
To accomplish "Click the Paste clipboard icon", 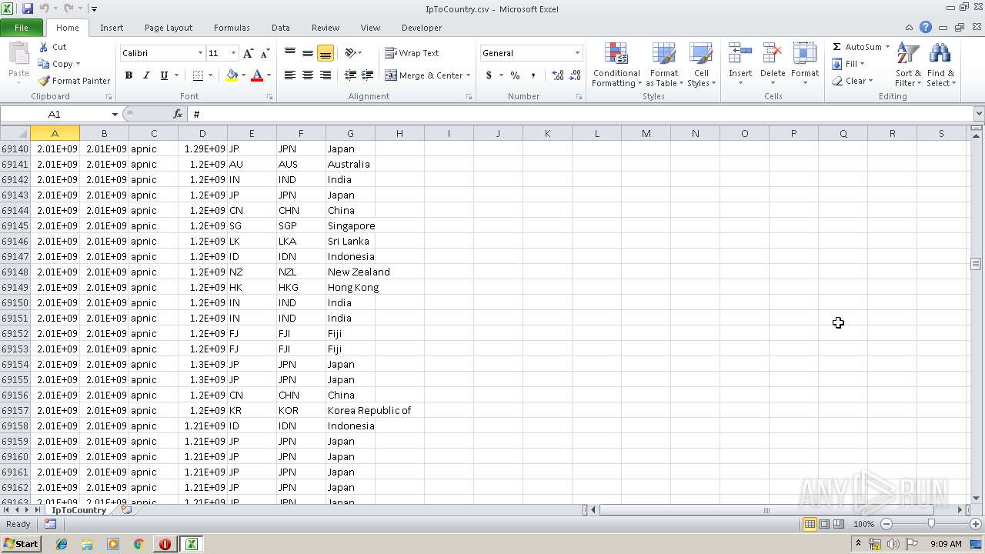I will (18, 54).
